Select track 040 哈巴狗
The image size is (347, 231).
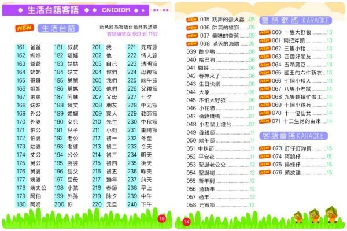tap(220, 60)
